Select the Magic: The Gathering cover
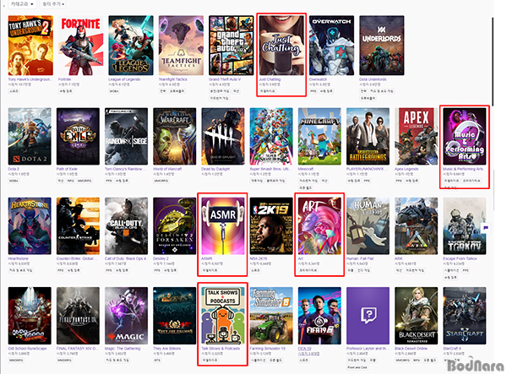The width and height of the screenshot is (507, 374). click(126, 316)
